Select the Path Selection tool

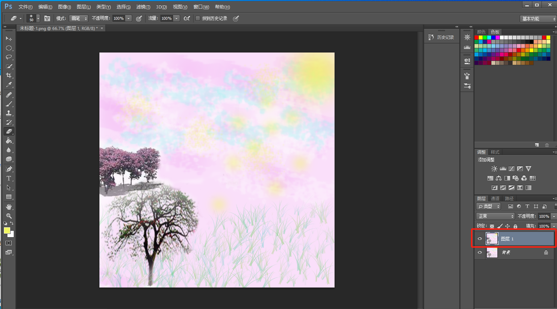pos(9,187)
